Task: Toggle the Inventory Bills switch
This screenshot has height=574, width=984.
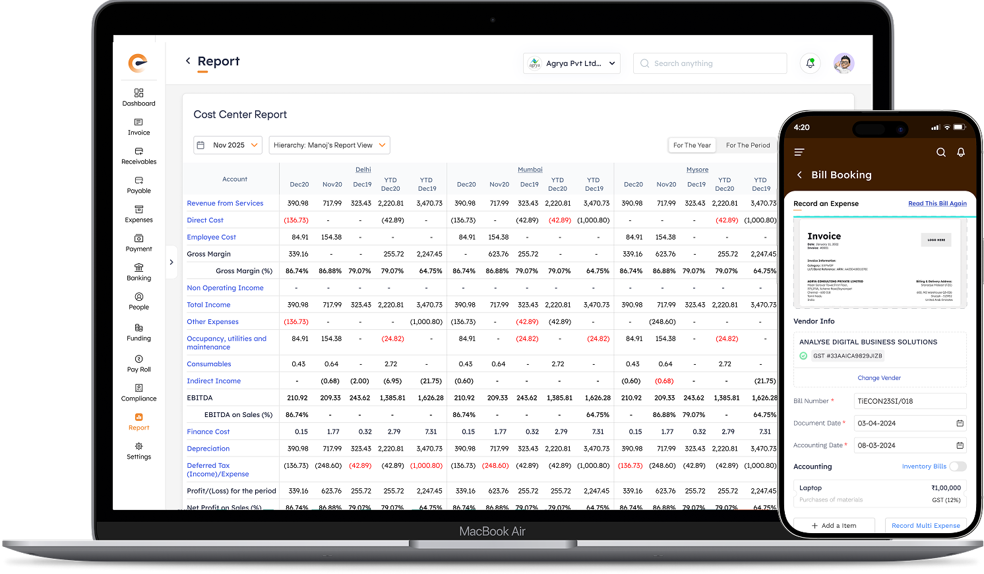Action: 958,466
